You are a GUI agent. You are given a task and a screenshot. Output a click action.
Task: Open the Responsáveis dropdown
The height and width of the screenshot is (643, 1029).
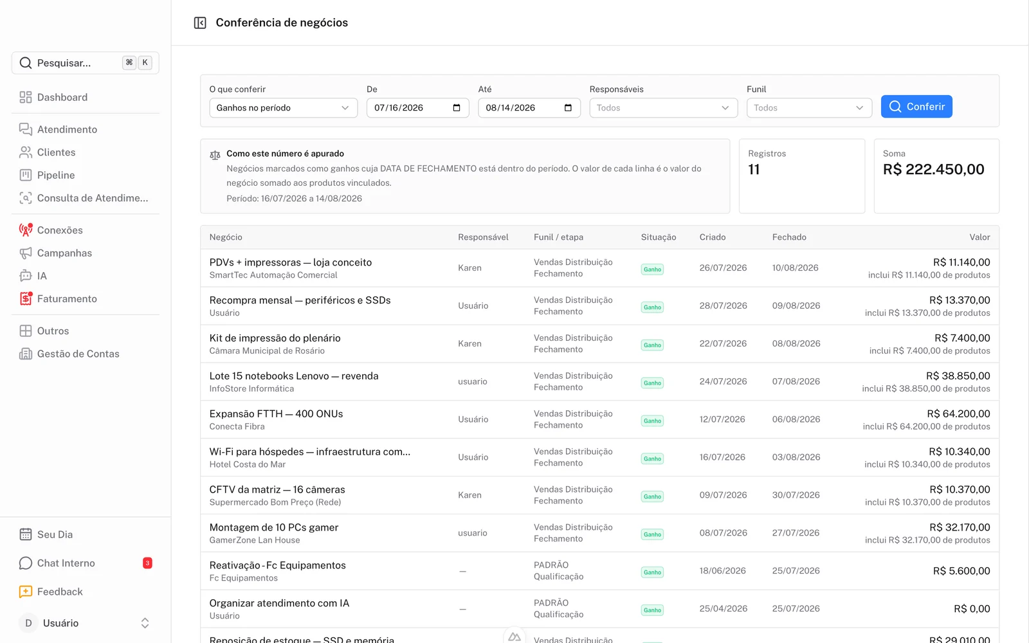[664, 108]
